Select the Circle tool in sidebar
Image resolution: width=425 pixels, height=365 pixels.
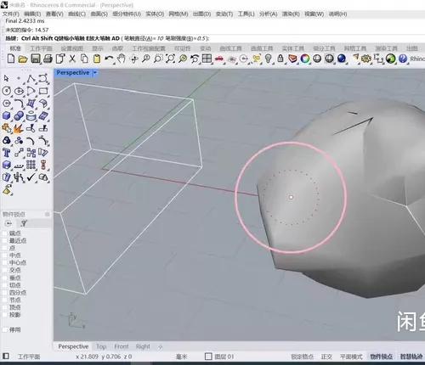point(6,91)
